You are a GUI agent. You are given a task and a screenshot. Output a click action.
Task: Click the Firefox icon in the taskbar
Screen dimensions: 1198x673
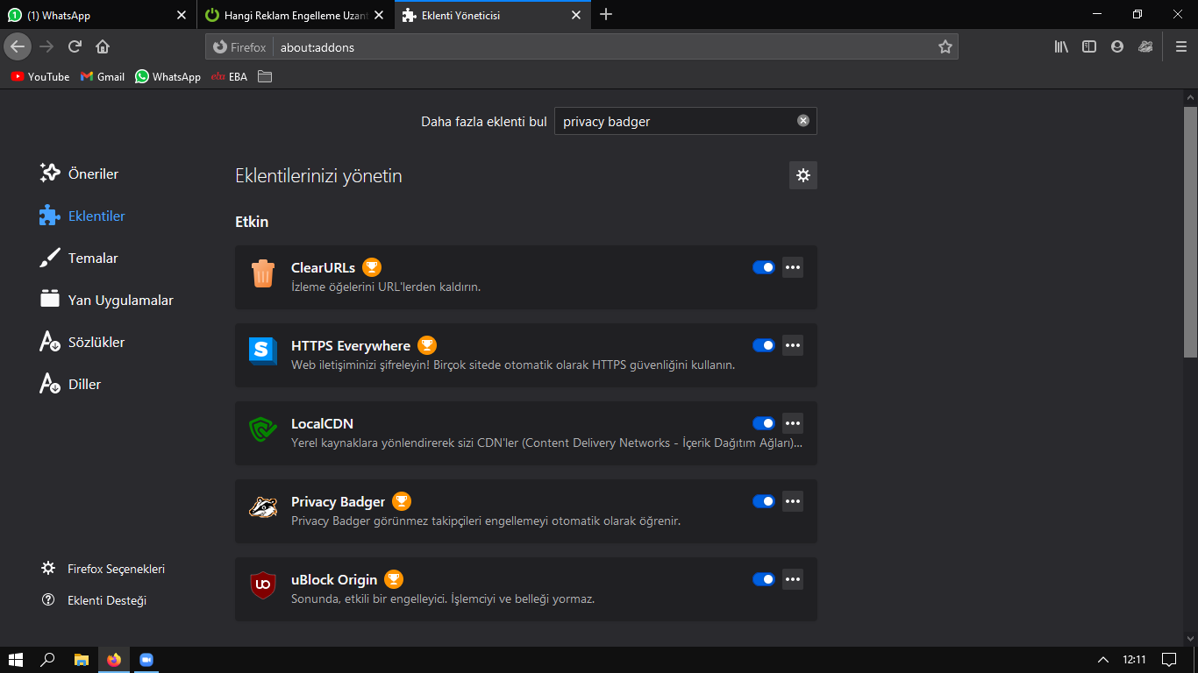coord(114,660)
